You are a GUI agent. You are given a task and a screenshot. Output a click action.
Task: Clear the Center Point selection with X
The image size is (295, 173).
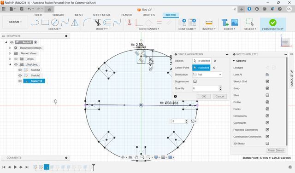point(214,68)
